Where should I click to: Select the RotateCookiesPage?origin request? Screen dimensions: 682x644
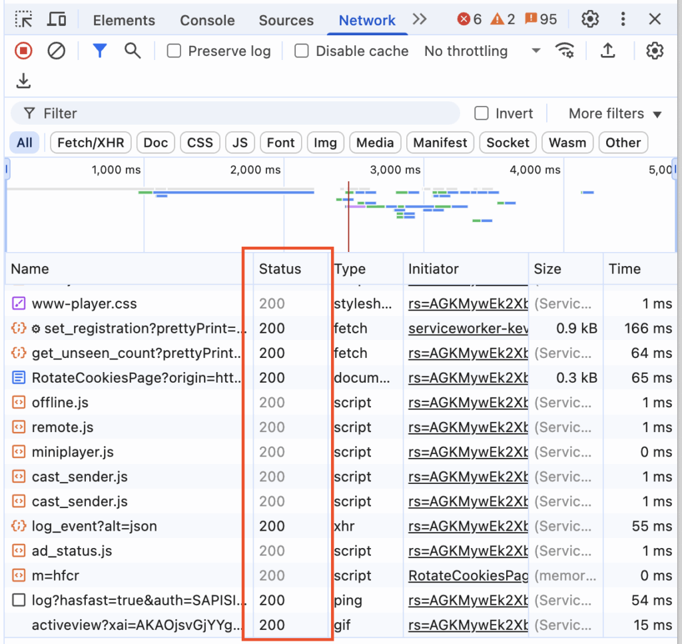(x=341, y=378)
